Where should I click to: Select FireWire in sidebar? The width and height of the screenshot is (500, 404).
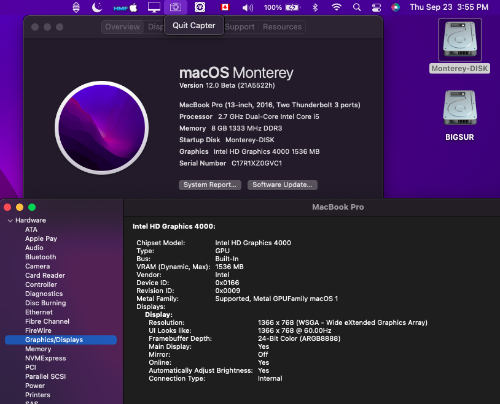coord(38,331)
